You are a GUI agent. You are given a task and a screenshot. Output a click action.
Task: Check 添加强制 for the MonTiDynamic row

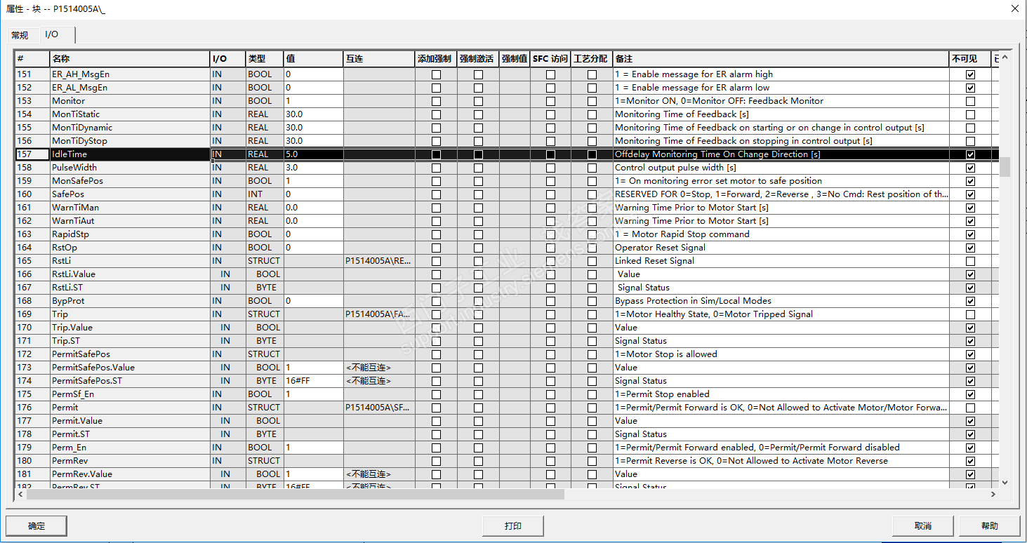(x=436, y=128)
